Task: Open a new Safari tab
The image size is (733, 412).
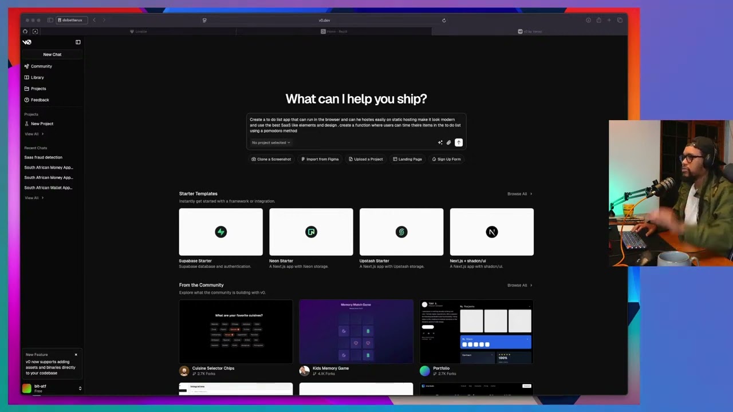Action: pyautogui.click(x=609, y=20)
